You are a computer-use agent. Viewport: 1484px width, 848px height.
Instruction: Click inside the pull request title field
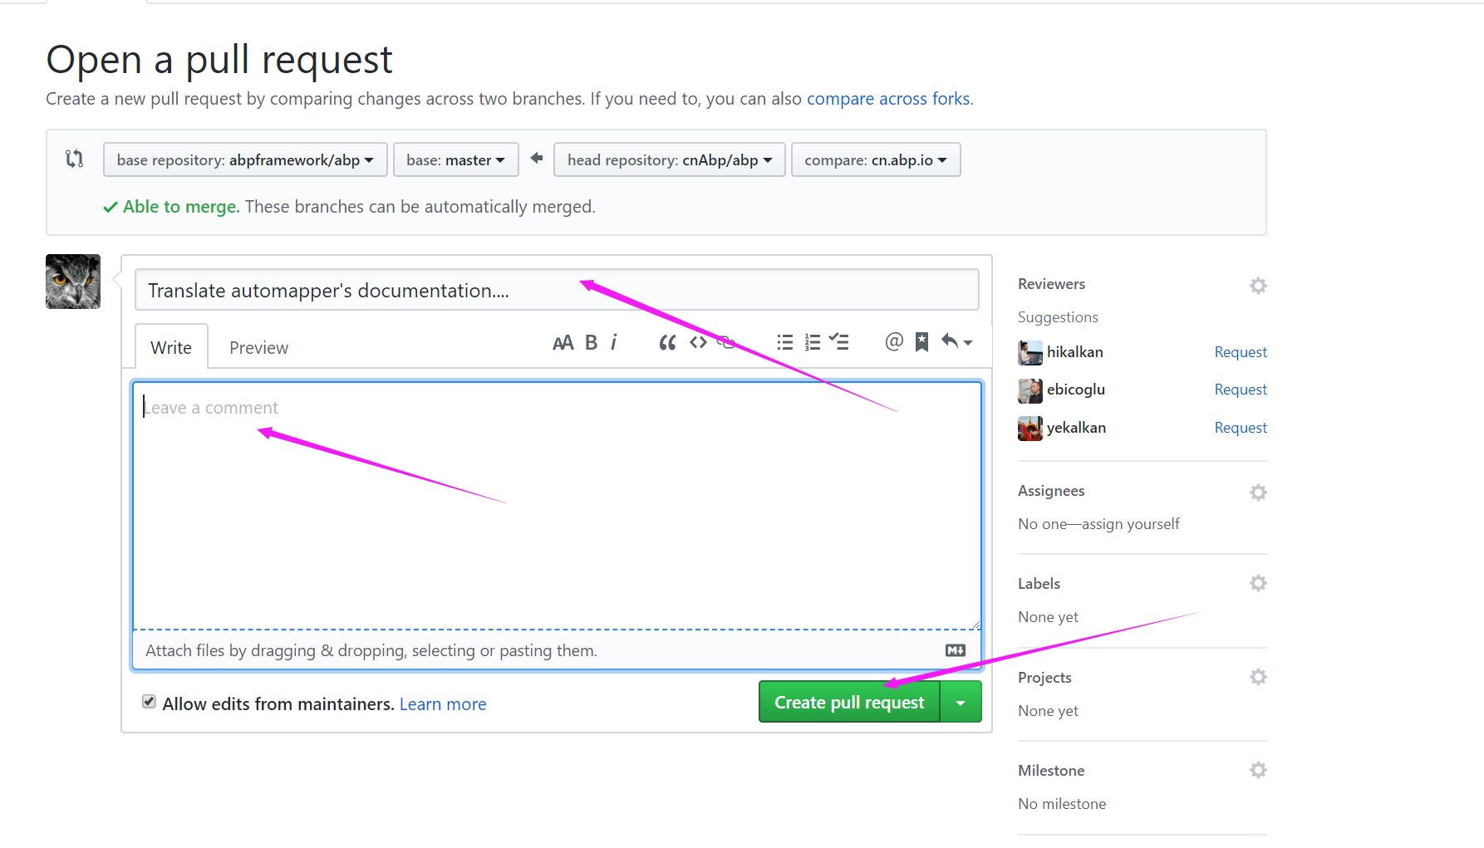(x=557, y=290)
